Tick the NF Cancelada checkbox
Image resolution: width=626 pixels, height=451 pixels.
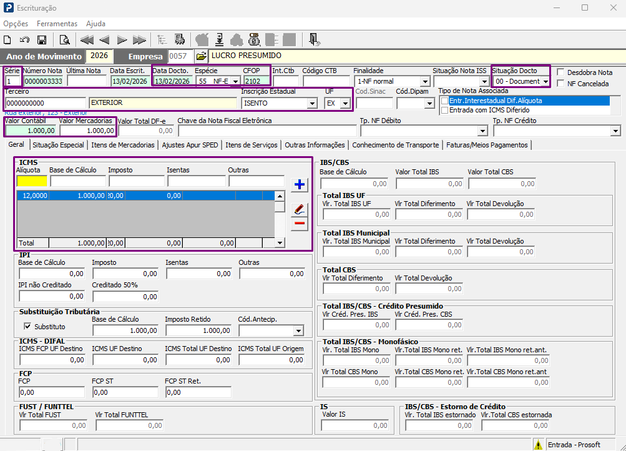(x=560, y=84)
